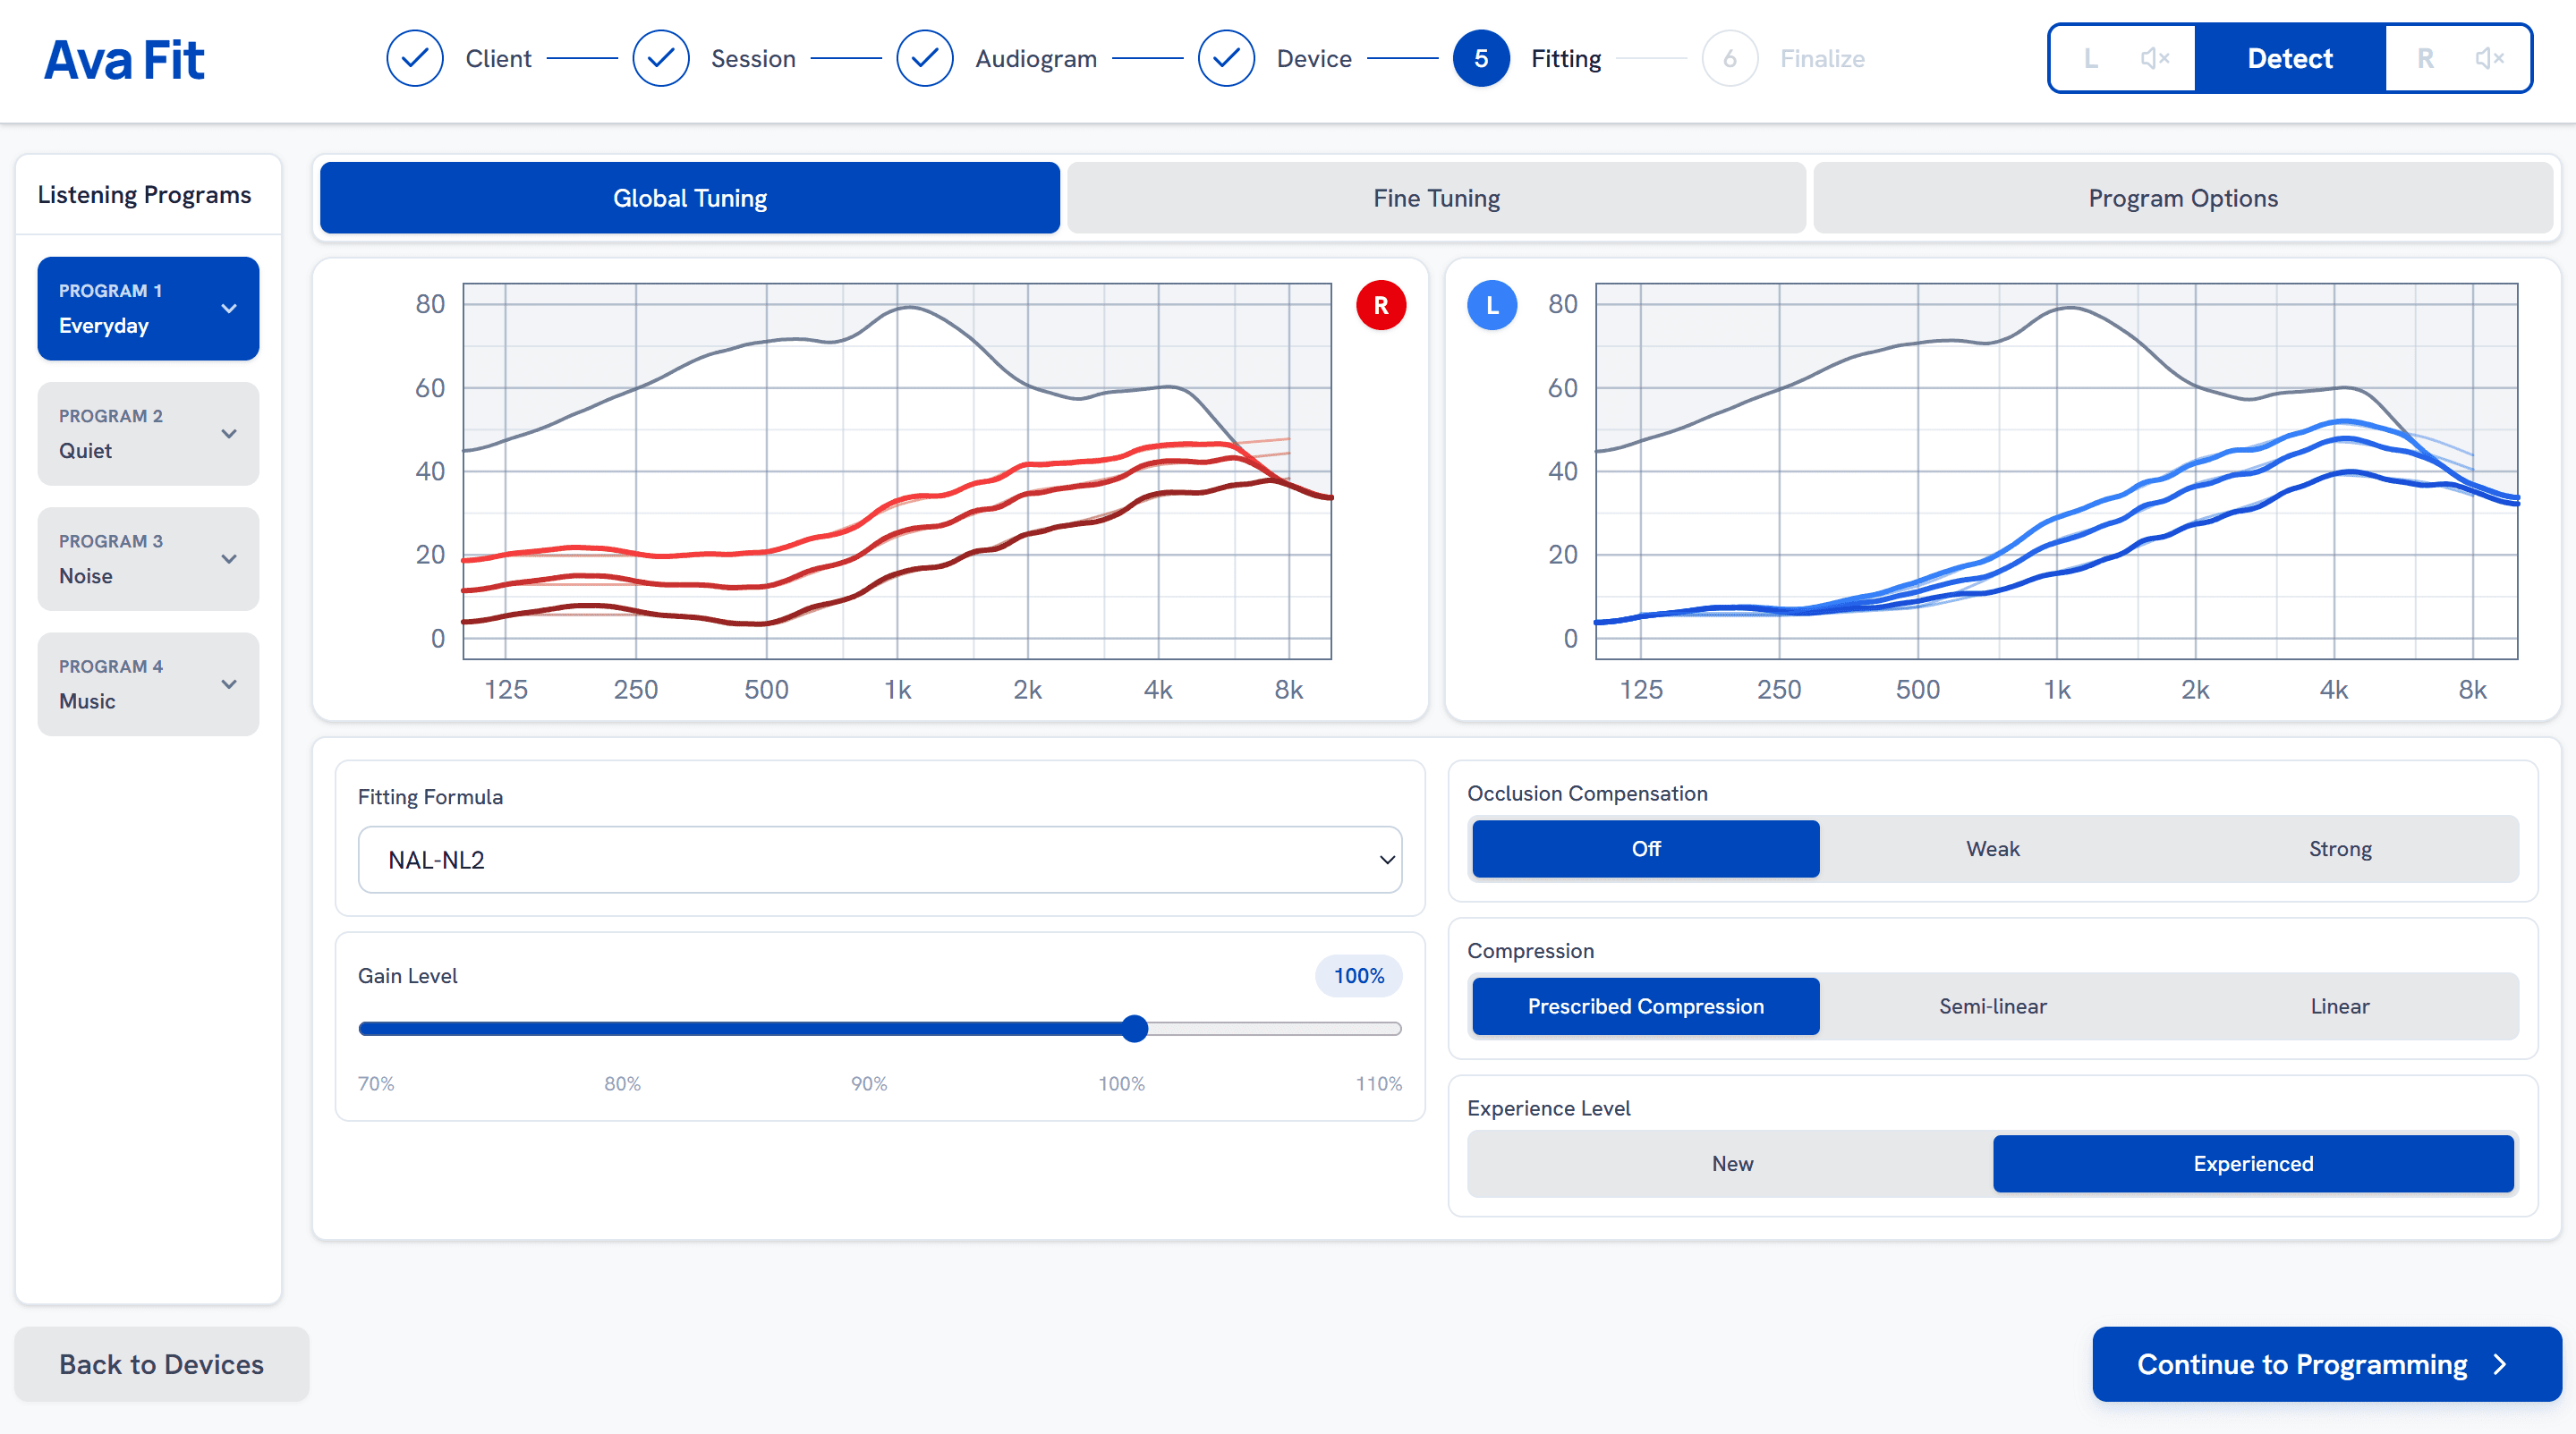Set Occlusion Compensation to Weak
This screenshot has height=1434, width=2576.
[1993, 849]
